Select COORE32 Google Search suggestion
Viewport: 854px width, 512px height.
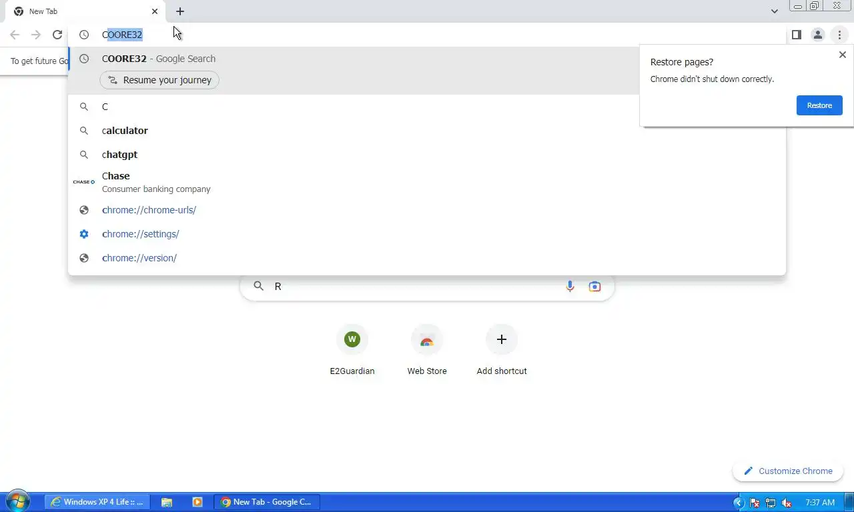click(x=427, y=59)
